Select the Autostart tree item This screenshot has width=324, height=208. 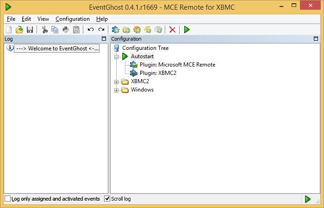coord(142,56)
